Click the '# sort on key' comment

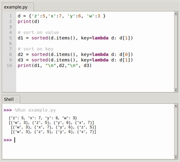coord(36,49)
